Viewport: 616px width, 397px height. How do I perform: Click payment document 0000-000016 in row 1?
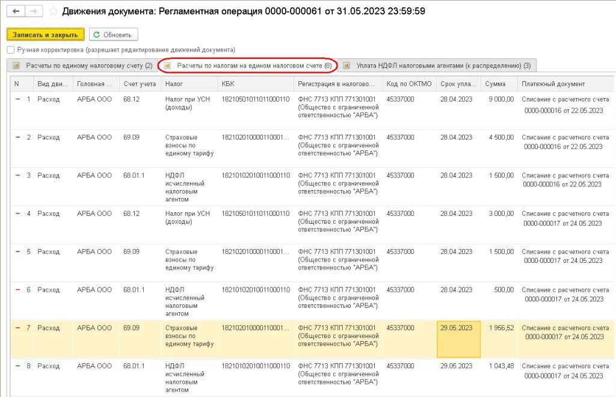563,111
